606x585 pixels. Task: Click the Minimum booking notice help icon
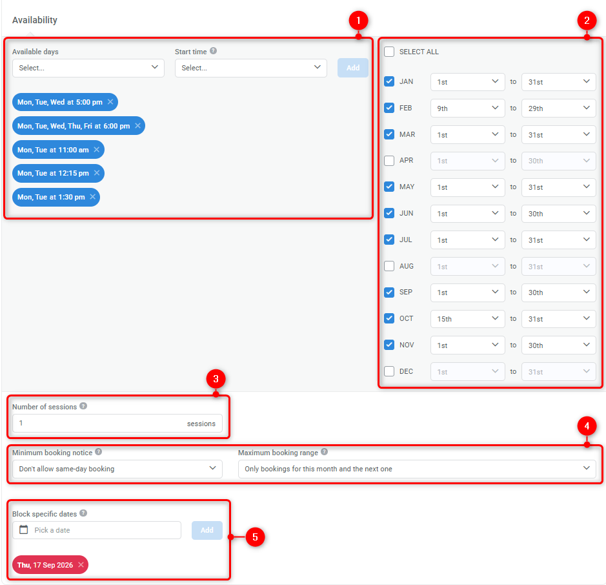click(98, 453)
